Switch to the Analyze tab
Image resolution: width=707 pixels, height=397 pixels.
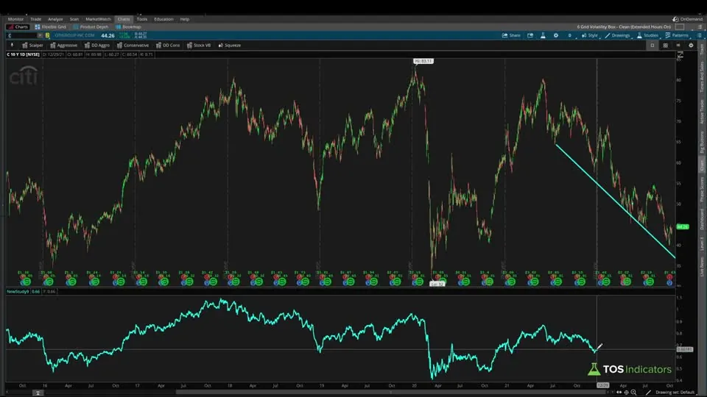(55, 19)
